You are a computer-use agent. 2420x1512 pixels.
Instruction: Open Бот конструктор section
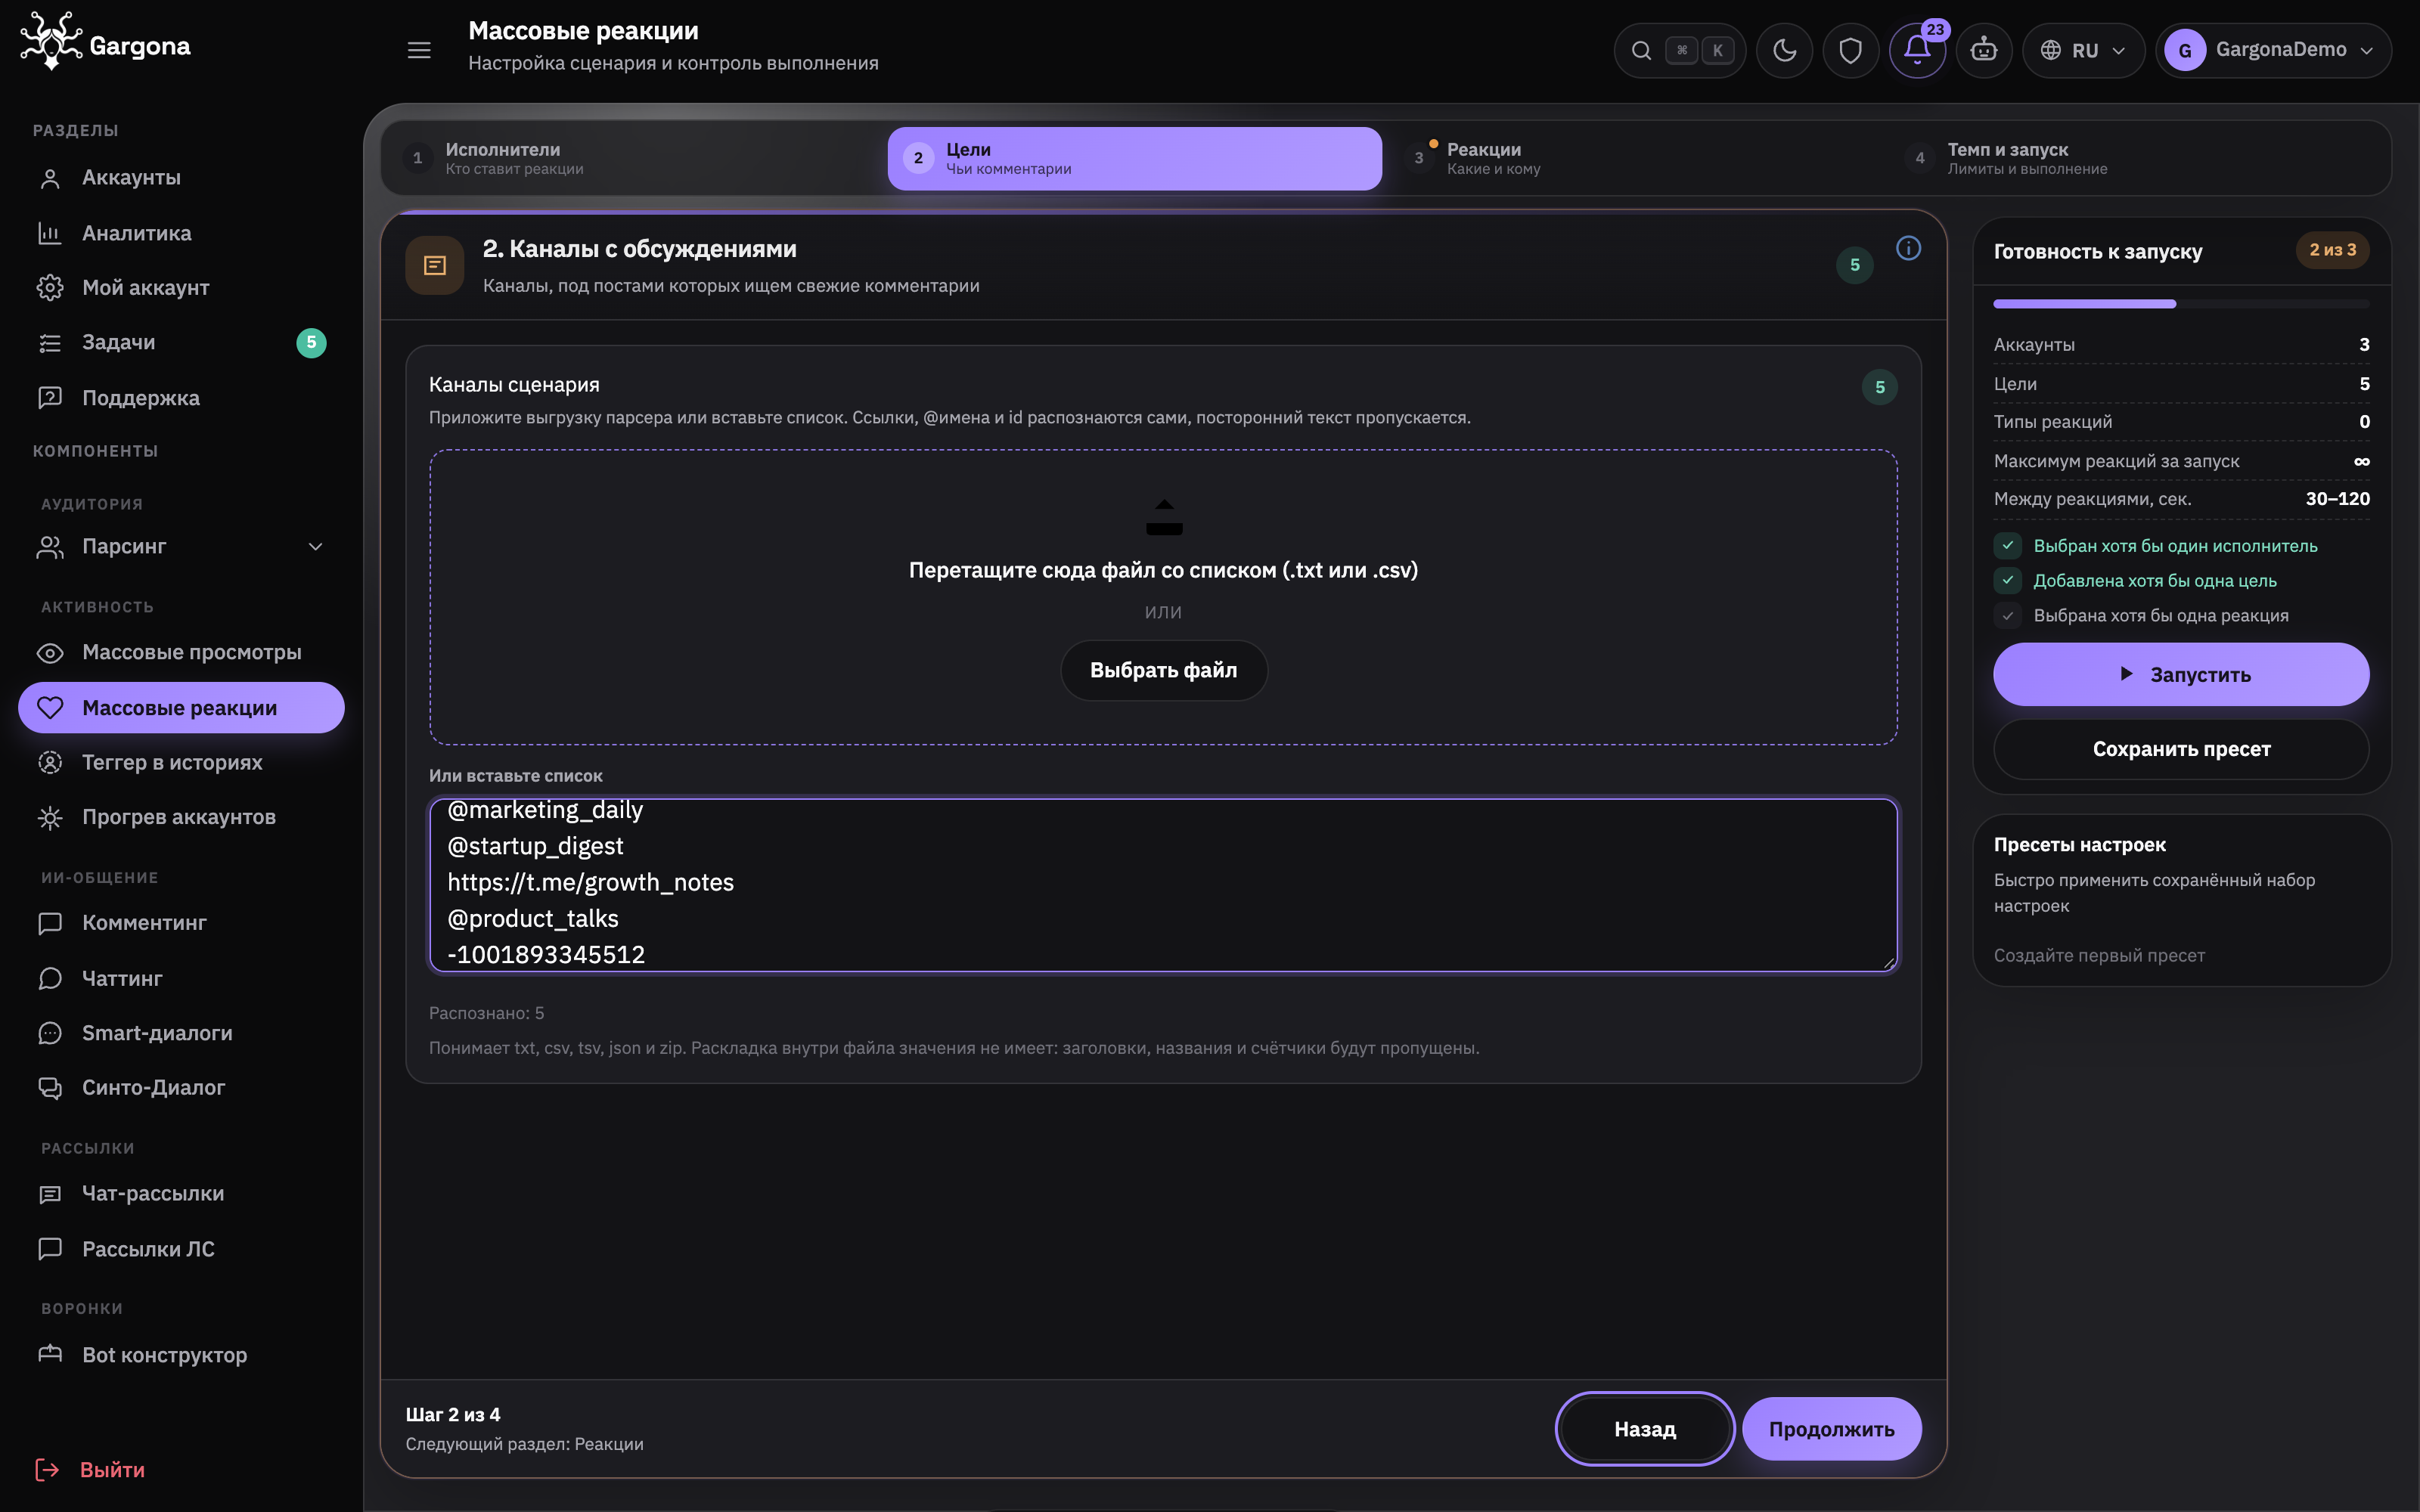point(181,1355)
